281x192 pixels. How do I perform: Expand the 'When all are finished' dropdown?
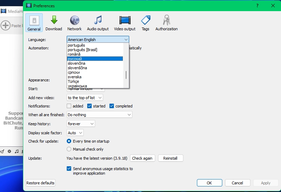click(99, 115)
